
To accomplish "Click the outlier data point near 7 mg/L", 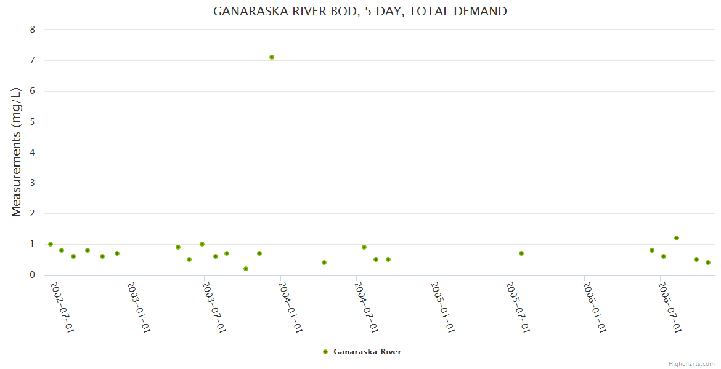I will 272,57.
